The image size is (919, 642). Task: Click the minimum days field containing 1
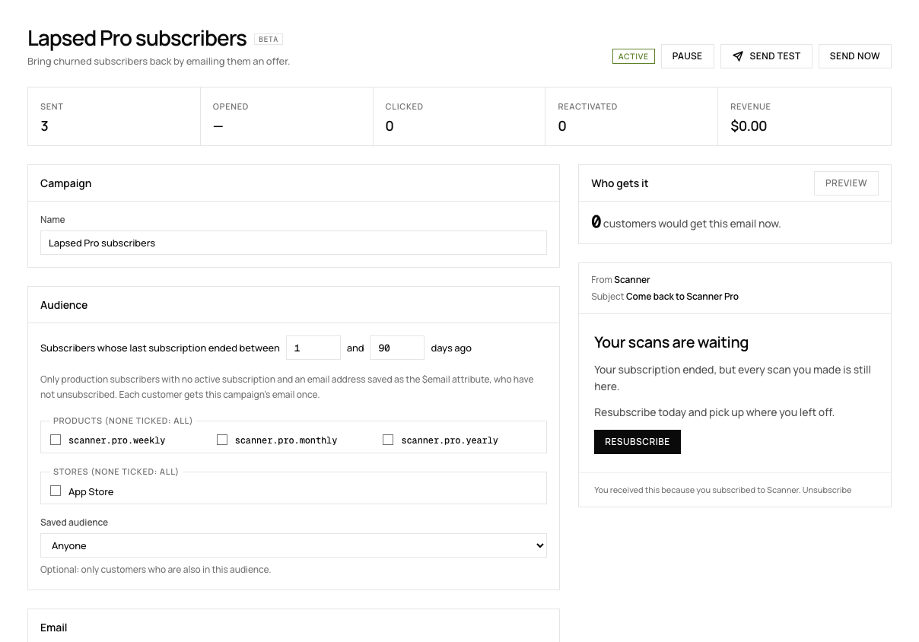(313, 348)
